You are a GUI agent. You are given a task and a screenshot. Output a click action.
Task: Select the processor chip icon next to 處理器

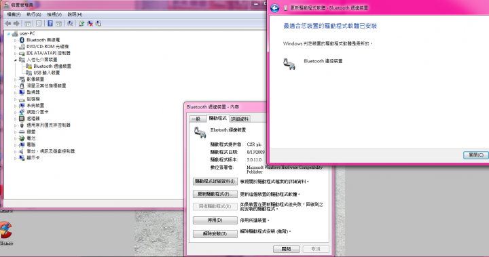(x=22, y=119)
